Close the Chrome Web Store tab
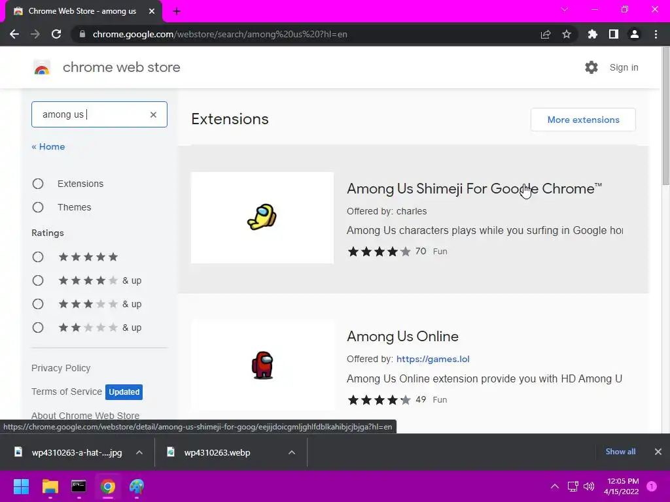Screen dimensions: 670x502 (152, 11)
